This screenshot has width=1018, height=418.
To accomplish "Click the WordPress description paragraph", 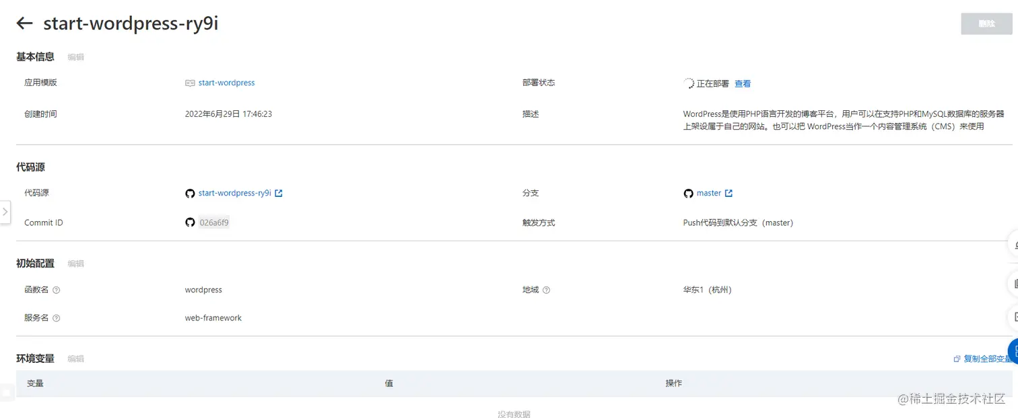I will pyautogui.click(x=844, y=120).
